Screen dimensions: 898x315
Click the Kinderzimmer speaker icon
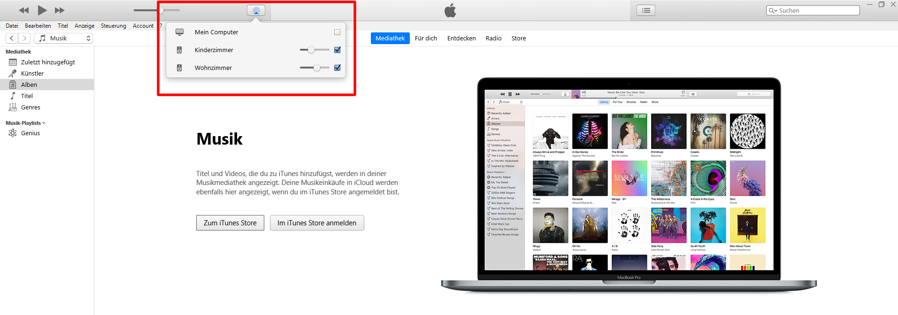coord(179,50)
